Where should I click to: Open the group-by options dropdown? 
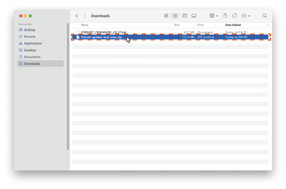click(x=214, y=16)
